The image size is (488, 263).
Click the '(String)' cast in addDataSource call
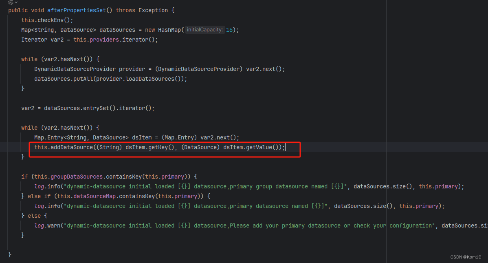(109, 147)
